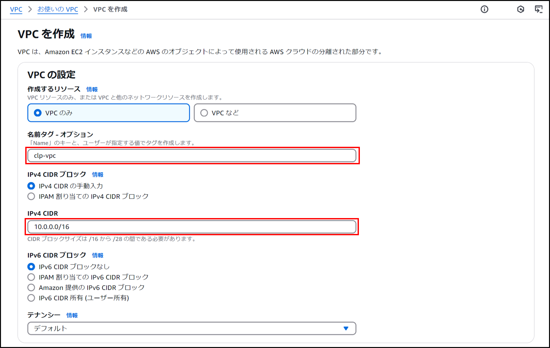This screenshot has height=348, width=550.
Task: Choose 'Amazon 提供の IPv6 CIDR ブロック' option
Action: point(31,287)
